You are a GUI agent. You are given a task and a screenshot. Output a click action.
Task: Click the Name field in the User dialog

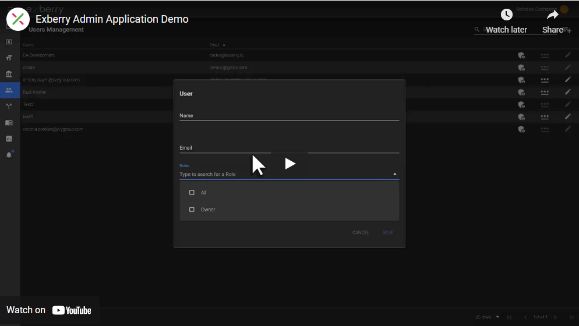[289, 116]
